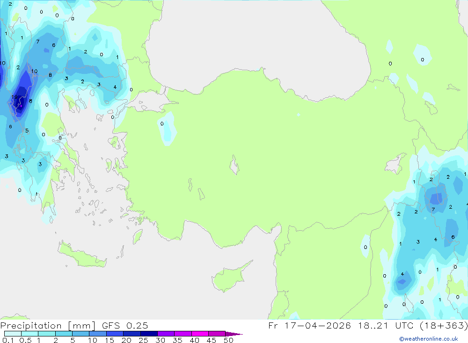Click the "Precipitation [mm]" title text

click(x=48, y=326)
